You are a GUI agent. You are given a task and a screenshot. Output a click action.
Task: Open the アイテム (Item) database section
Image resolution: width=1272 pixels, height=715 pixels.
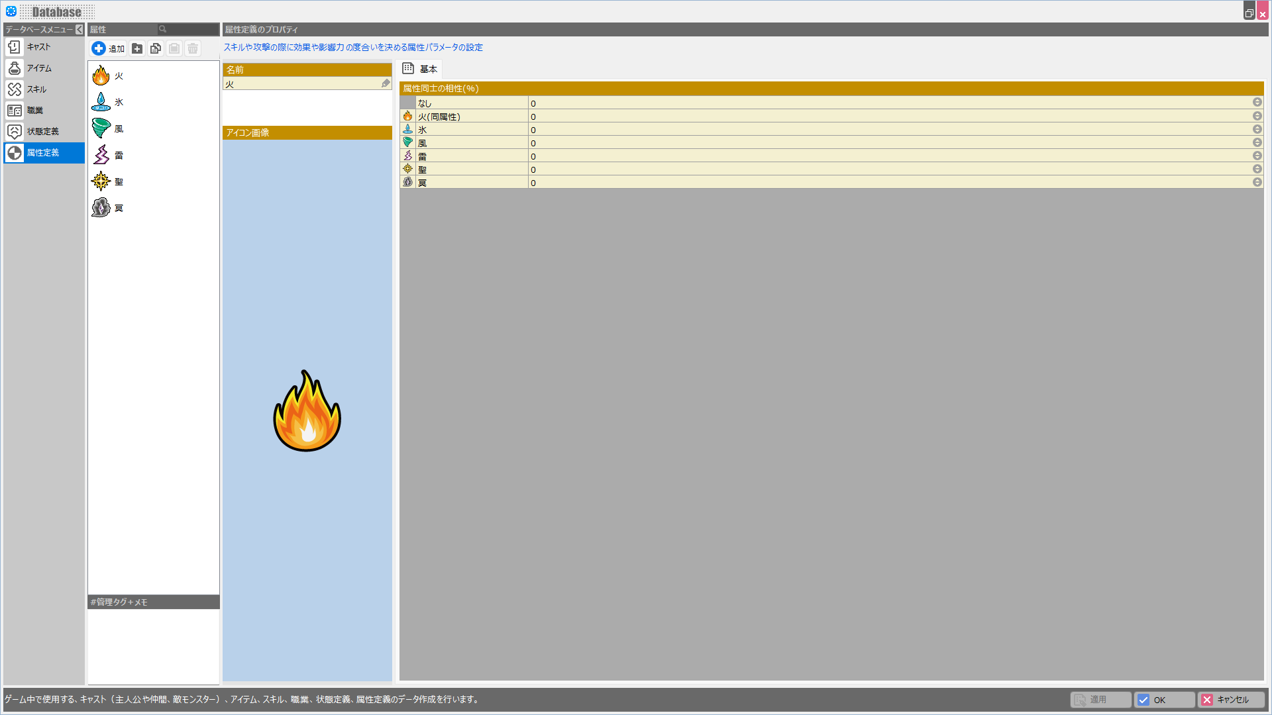38,68
